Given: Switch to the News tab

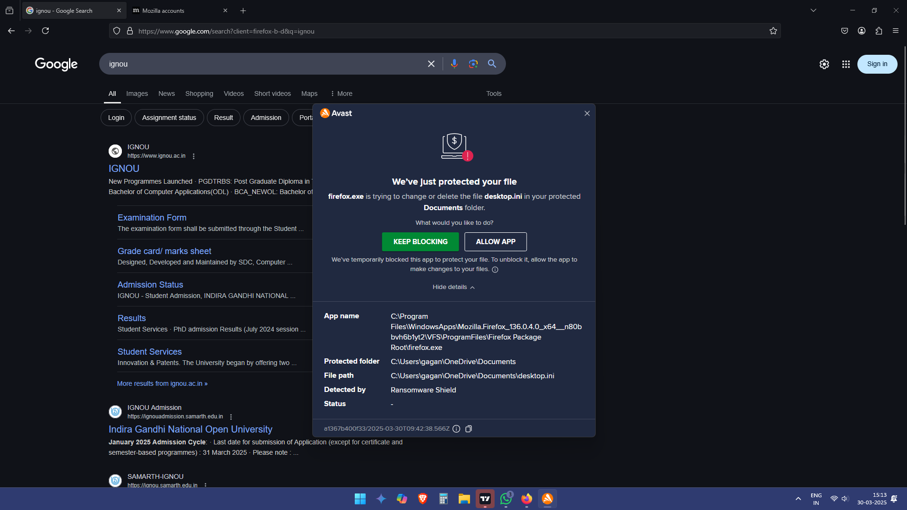Looking at the screenshot, I should [166, 93].
